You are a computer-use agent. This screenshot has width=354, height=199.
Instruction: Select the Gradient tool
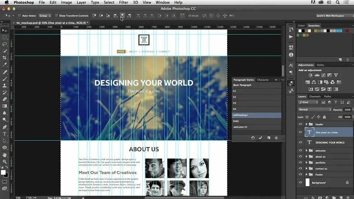4,106
